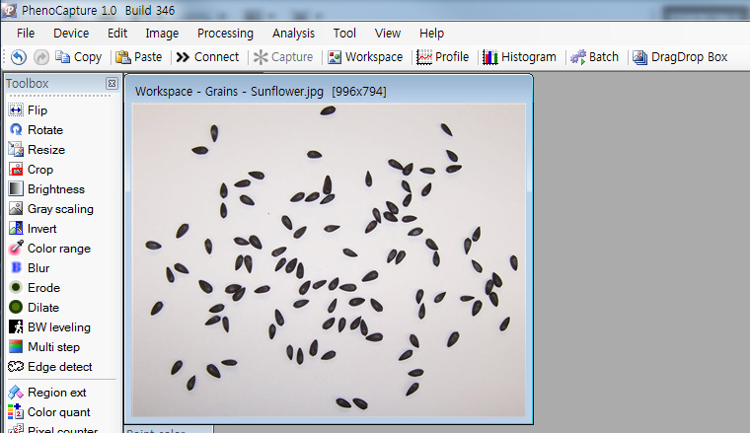Click the sunflower grains image canvas
750x433 pixels.
pyautogui.click(x=329, y=258)
